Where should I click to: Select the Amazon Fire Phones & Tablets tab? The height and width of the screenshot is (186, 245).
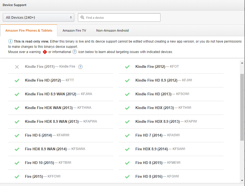[x=29, y=30]
